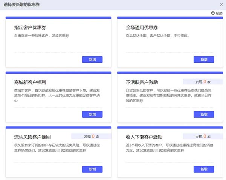Click the 选择要新增的优惠券 dialog title
This screenshot has height=180, width=226.
(21, 5)
